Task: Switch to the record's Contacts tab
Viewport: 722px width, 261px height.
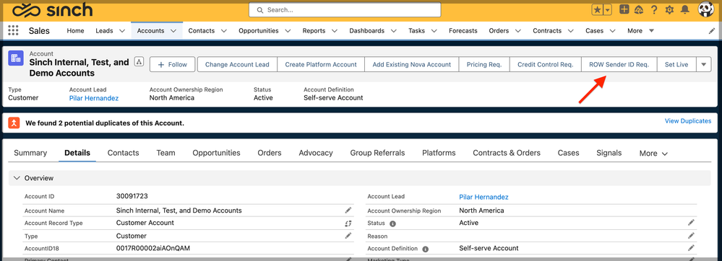Action: click(x=124, y=153)
